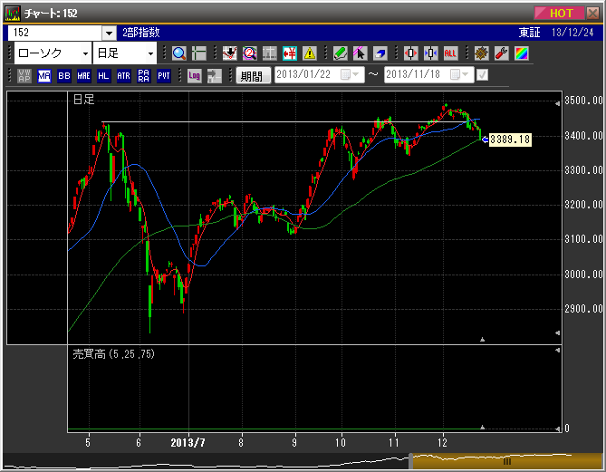Screen dimensions: 606x472
Task: Toggle the MA moving average indicator
Action: (43, 76)
